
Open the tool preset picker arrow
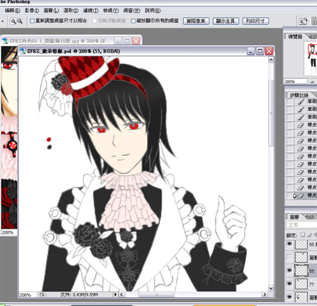[x=3, y=22]
